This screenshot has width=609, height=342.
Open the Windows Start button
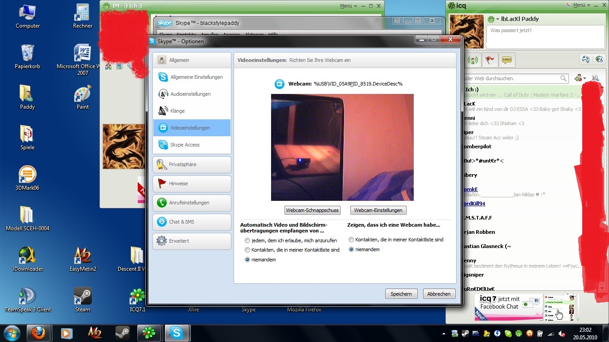[x=11, y=333]
